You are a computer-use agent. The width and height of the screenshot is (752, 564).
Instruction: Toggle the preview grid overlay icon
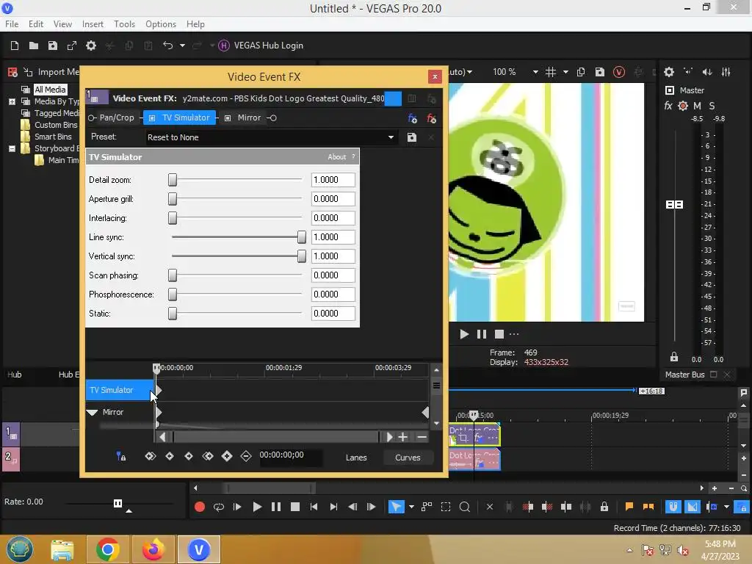551,72
